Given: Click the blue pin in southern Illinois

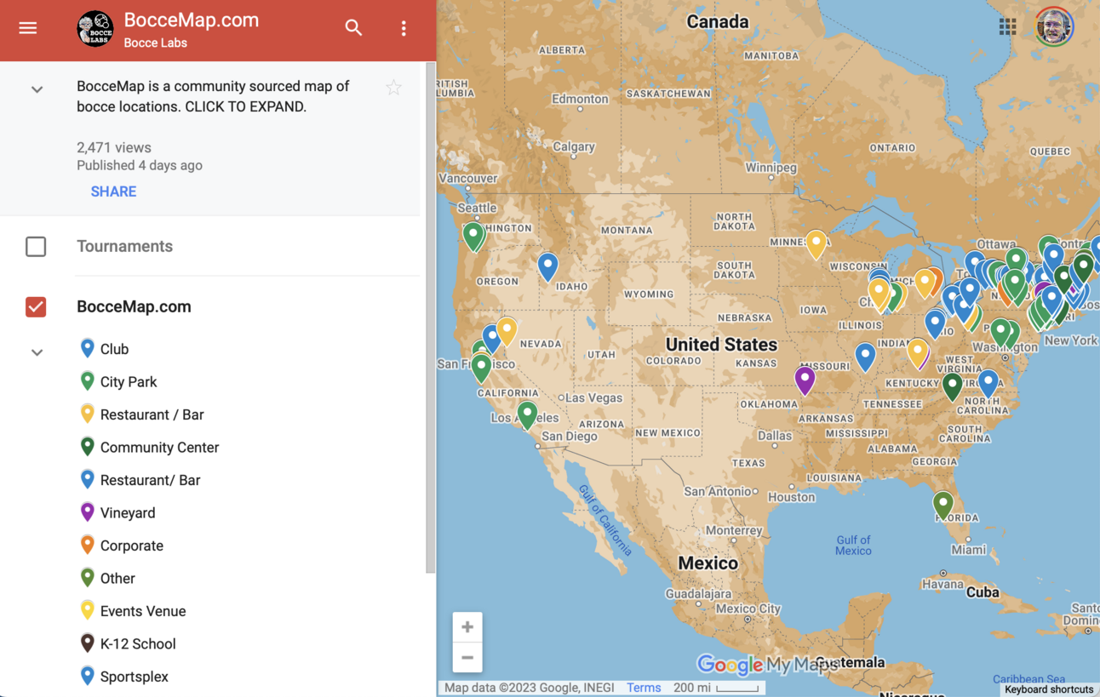Looking at the screenshot, I should point(865,356).
